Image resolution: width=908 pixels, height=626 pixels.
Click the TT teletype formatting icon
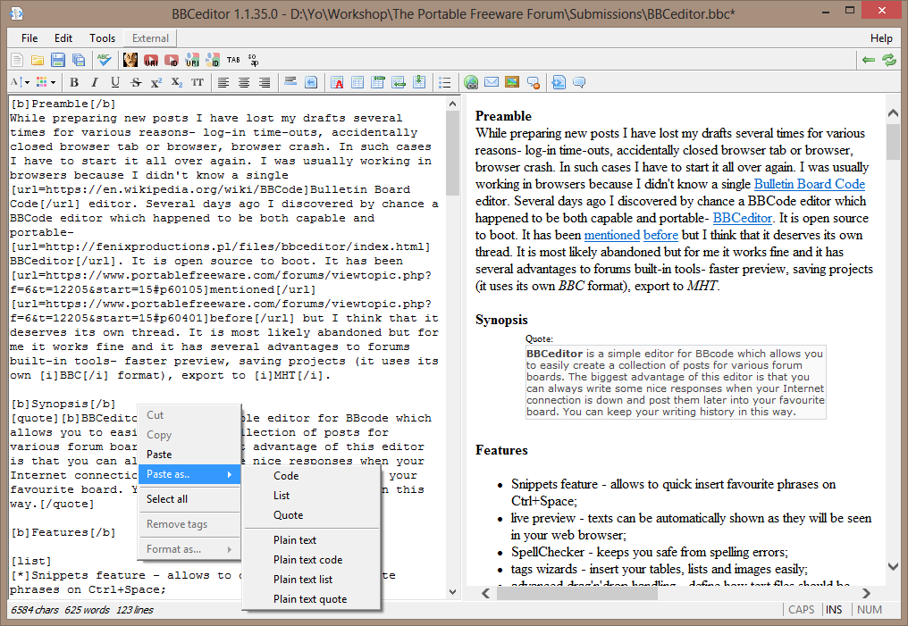coord(198,83)
